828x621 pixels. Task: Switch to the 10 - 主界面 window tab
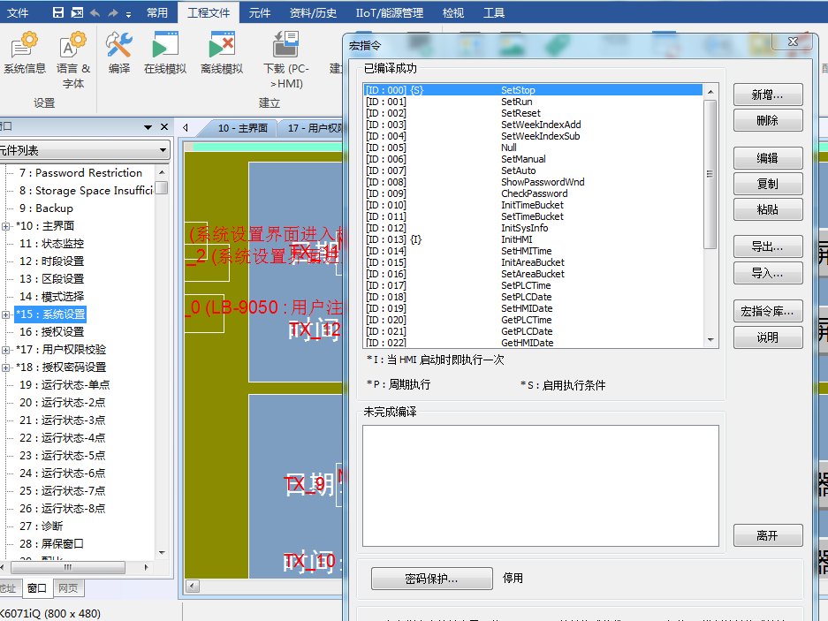click(241, 128)
